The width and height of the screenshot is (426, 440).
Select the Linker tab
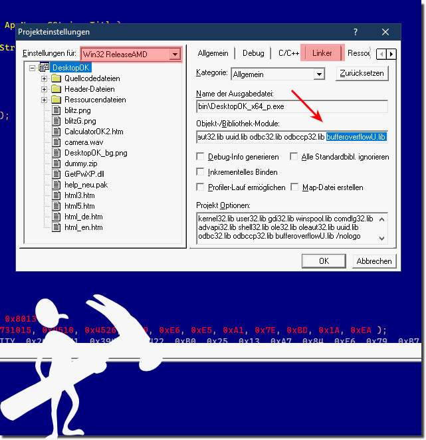[322, 53]
